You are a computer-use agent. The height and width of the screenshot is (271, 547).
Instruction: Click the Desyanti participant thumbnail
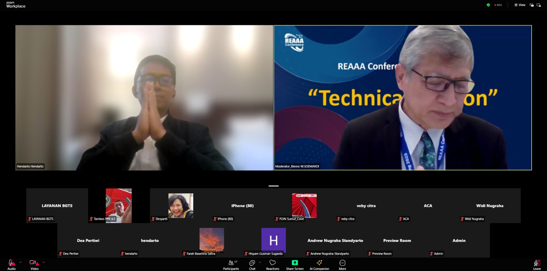[181, 206]
